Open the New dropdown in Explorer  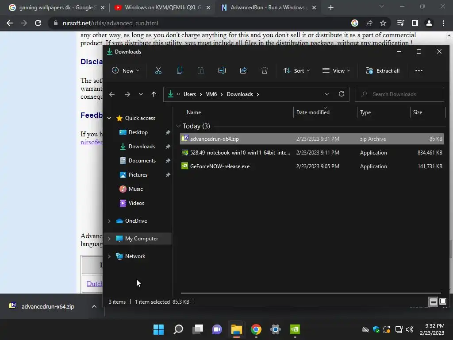pos(126,70)
